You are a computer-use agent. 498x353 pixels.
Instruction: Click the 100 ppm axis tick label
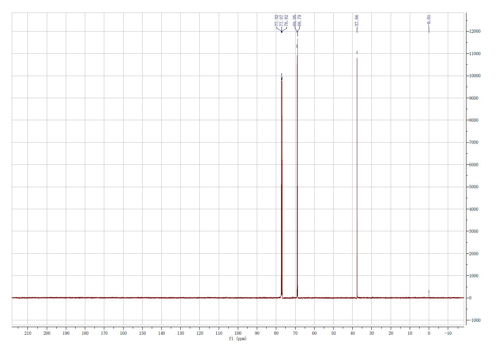pyautogui.click(x=238, y=334)
